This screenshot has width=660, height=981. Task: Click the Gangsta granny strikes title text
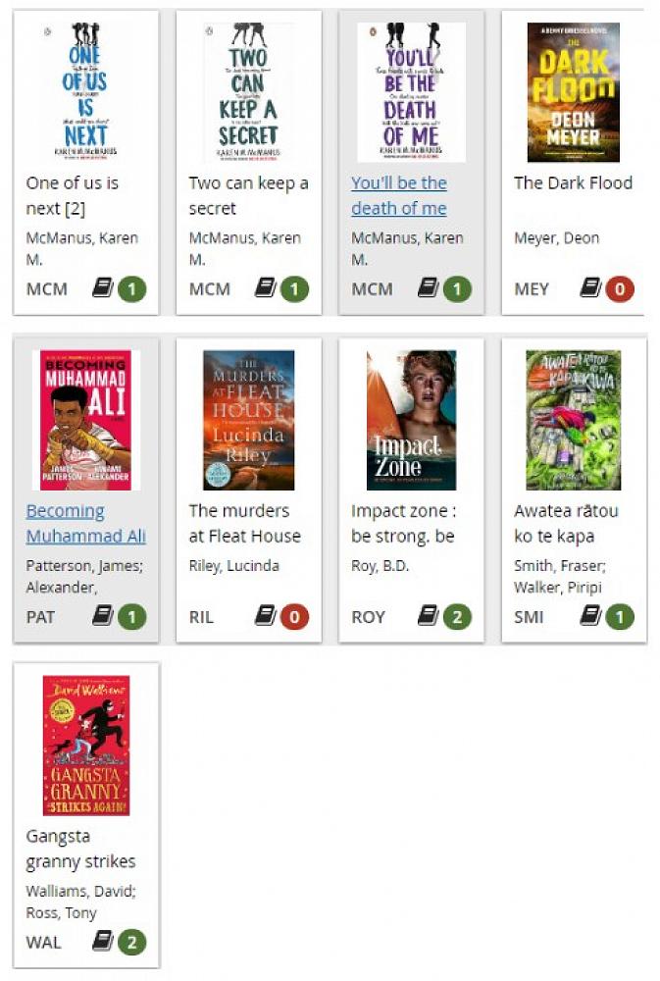(x=80, y=849)
